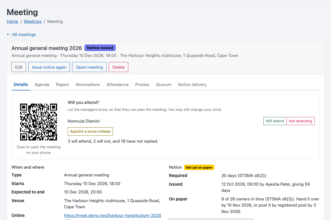The image size is (331, 220).
Task: Show the Quorum tab
Action: pyautogui.click(x=164, y=85)
